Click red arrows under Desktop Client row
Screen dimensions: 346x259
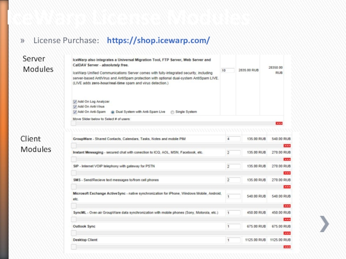pos(287,247)
